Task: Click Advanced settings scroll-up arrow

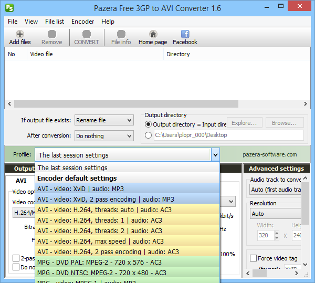Action: click(x=305, y=178)
